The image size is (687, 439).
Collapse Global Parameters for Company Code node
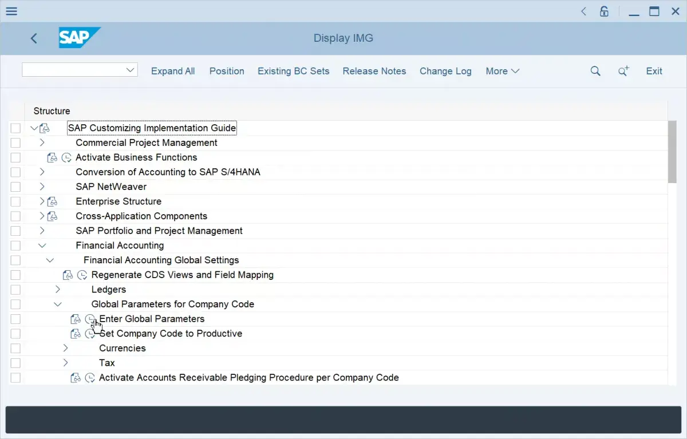(x=58, y=304)
